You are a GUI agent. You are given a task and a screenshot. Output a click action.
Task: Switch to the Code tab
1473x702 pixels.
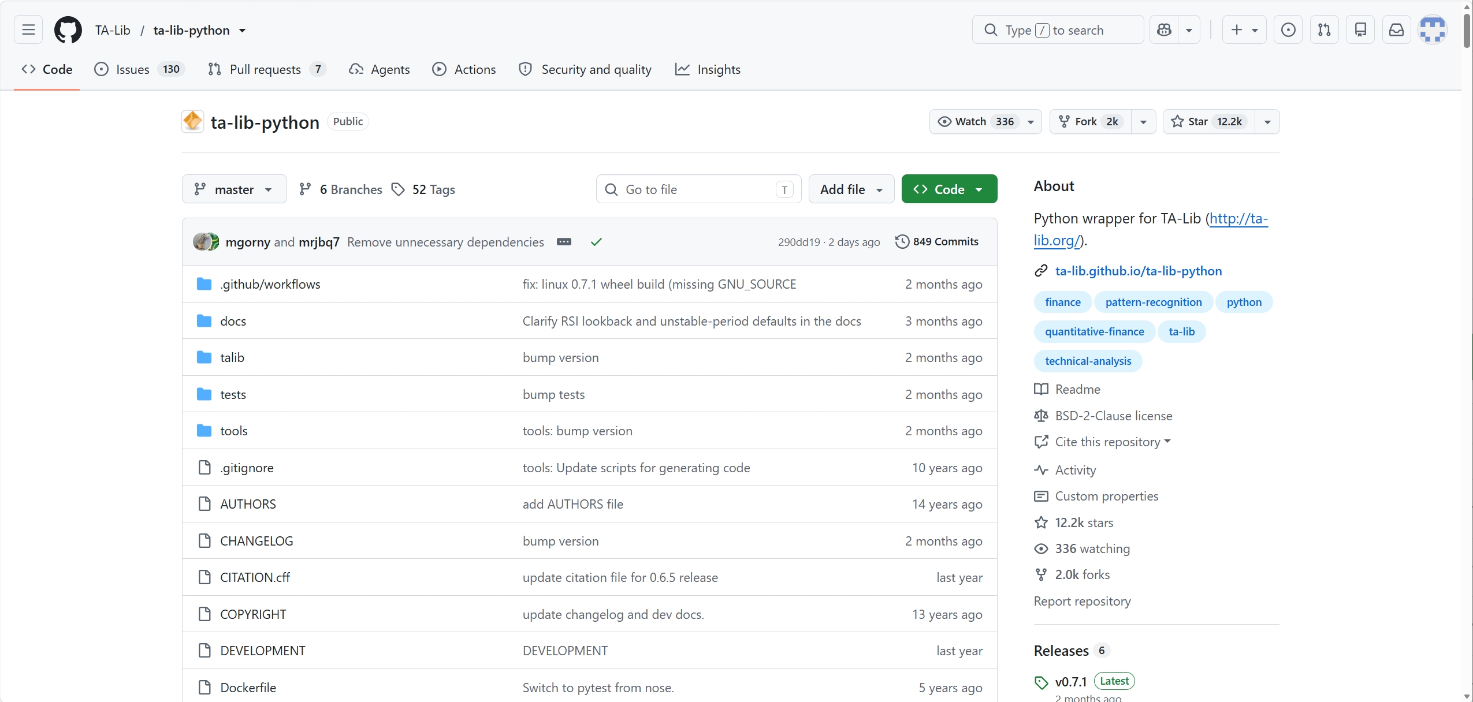tap(47, 69)
